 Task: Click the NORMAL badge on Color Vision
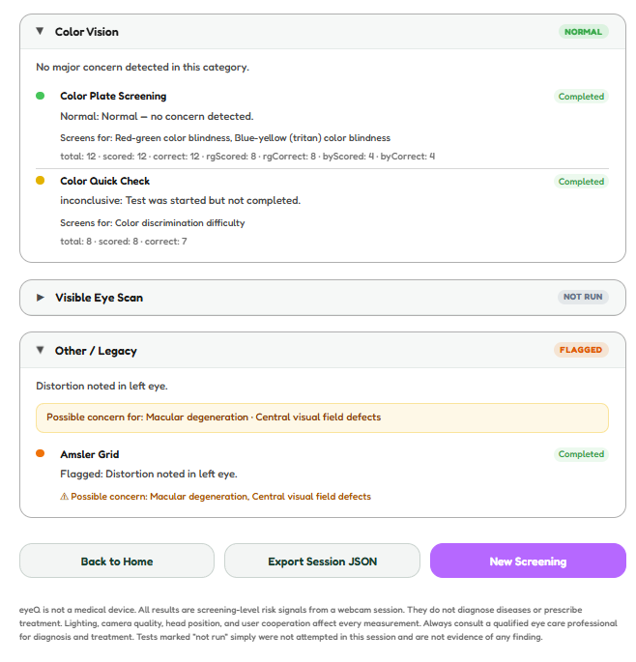point(583,32)
